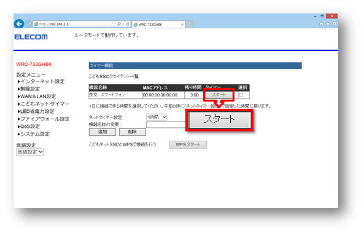Restore down the browser window
The height and width of the screenshot is (234, 364).
(x=322, y=16)
